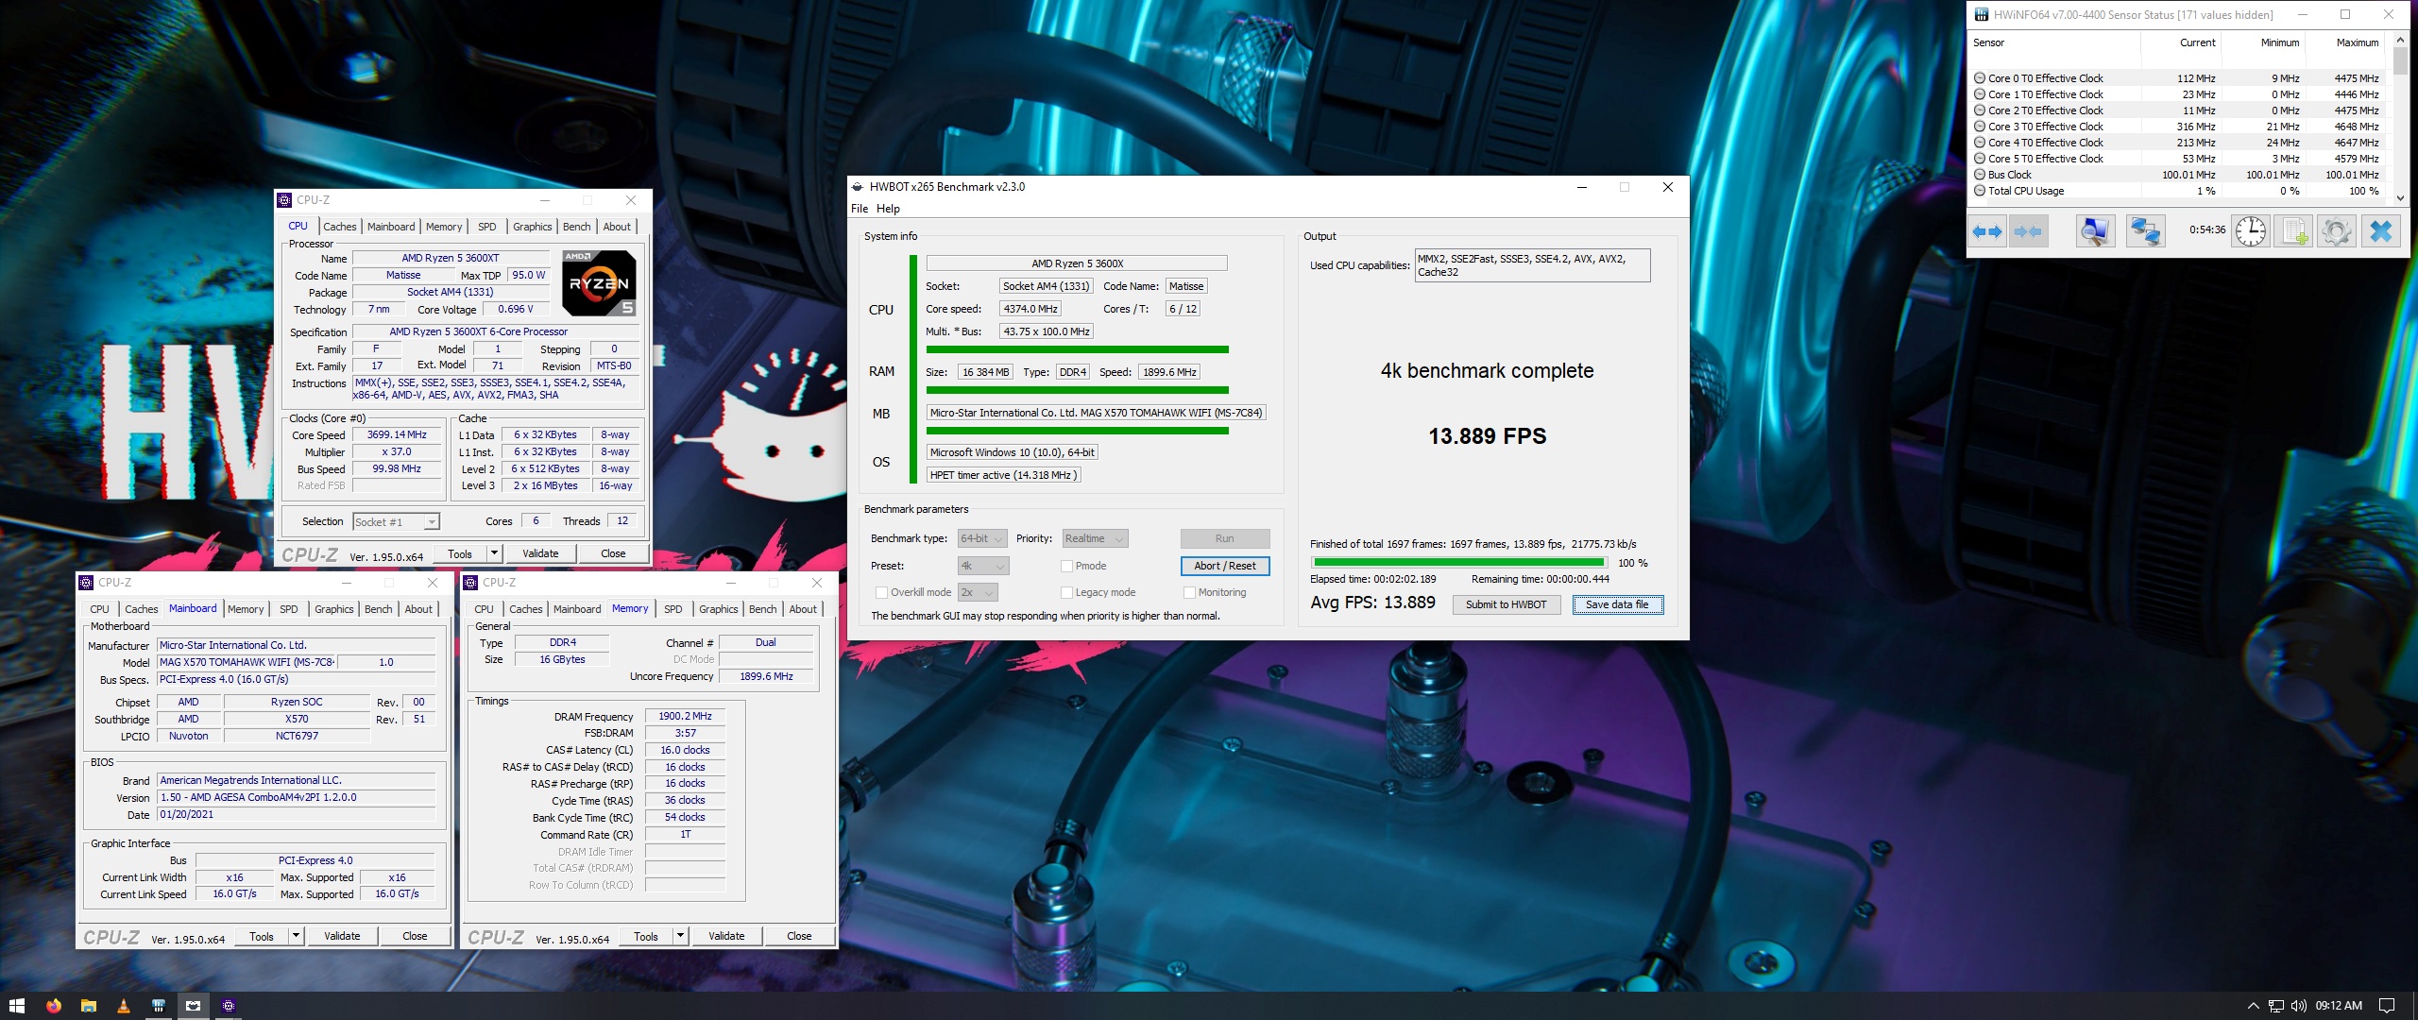Click HWiNFO networked computers icon
This screenshot has width=2418, height=1020.
coord(2145,231)
